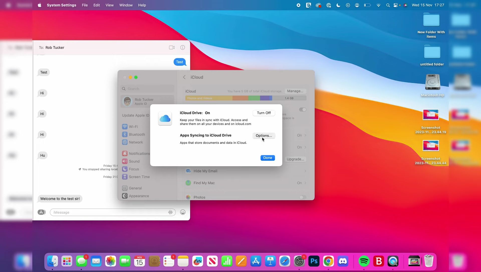Viewport: 481px width, 272px height.
Task: Toggle the Photos switch in iCloud
Action: click(x=303, y=197)
